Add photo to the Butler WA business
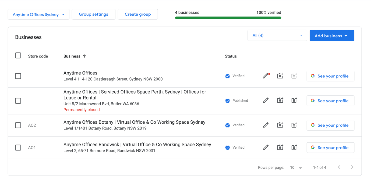Viewport: 371px width, 183px height. 280,101
